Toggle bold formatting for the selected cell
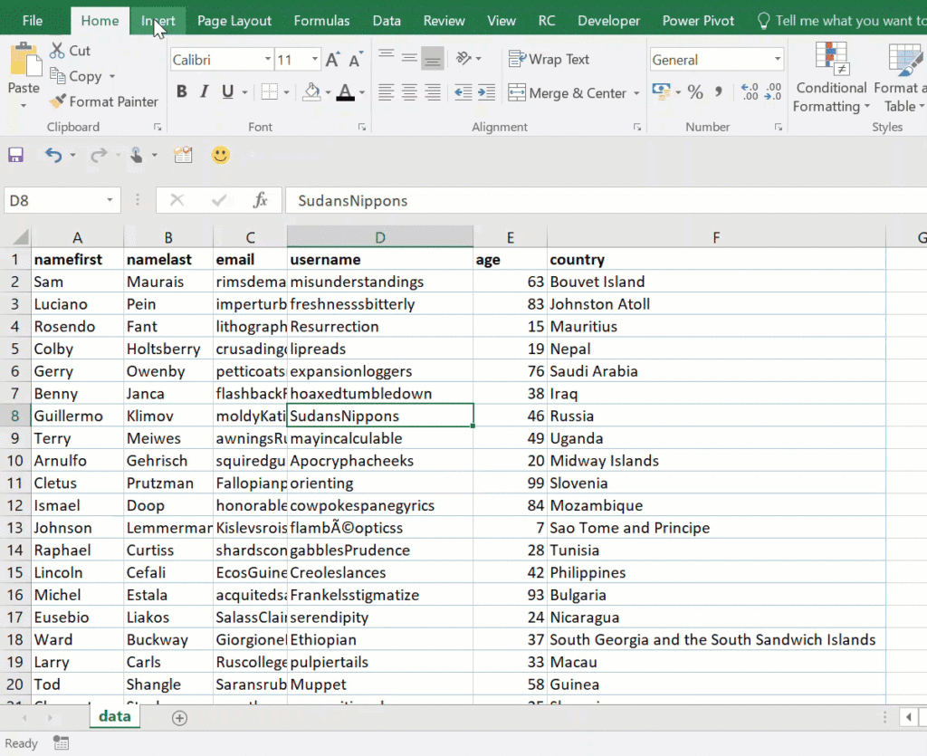Viewport: 927px width, 756px height. tap(180, 91)
